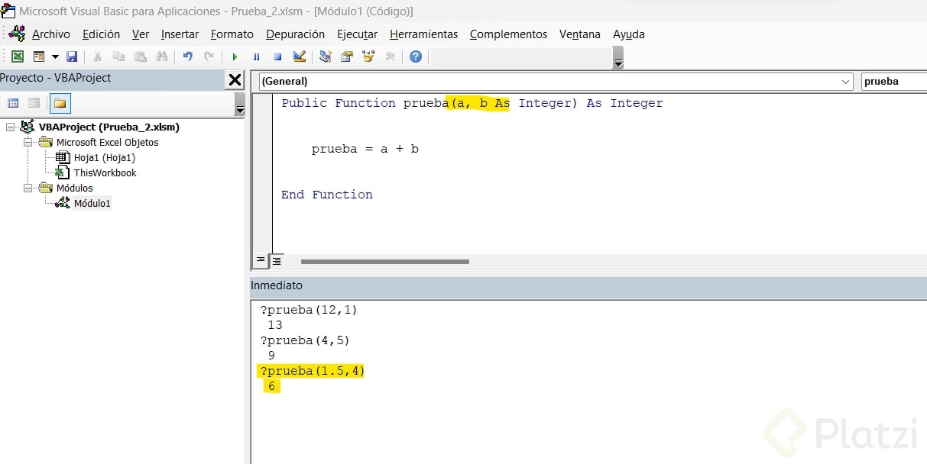The width and height of the screenshot is (927, 464).
Task: Open the Properties Window toolbar icon
Action: coord(347,56)
